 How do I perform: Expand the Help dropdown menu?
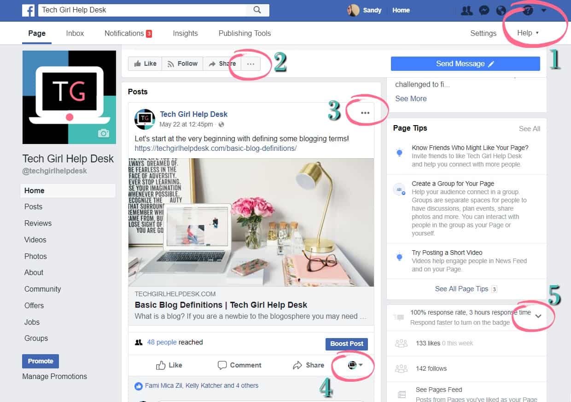[528, 33]
